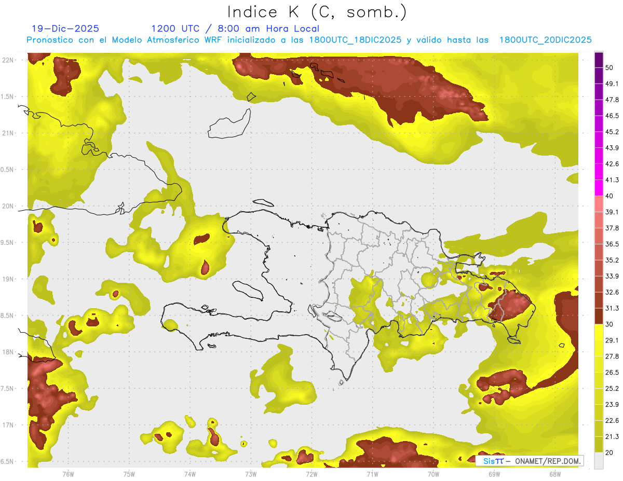
Task: Click the legend value 40
Action: pyautogui.click(x=610, y=196)
